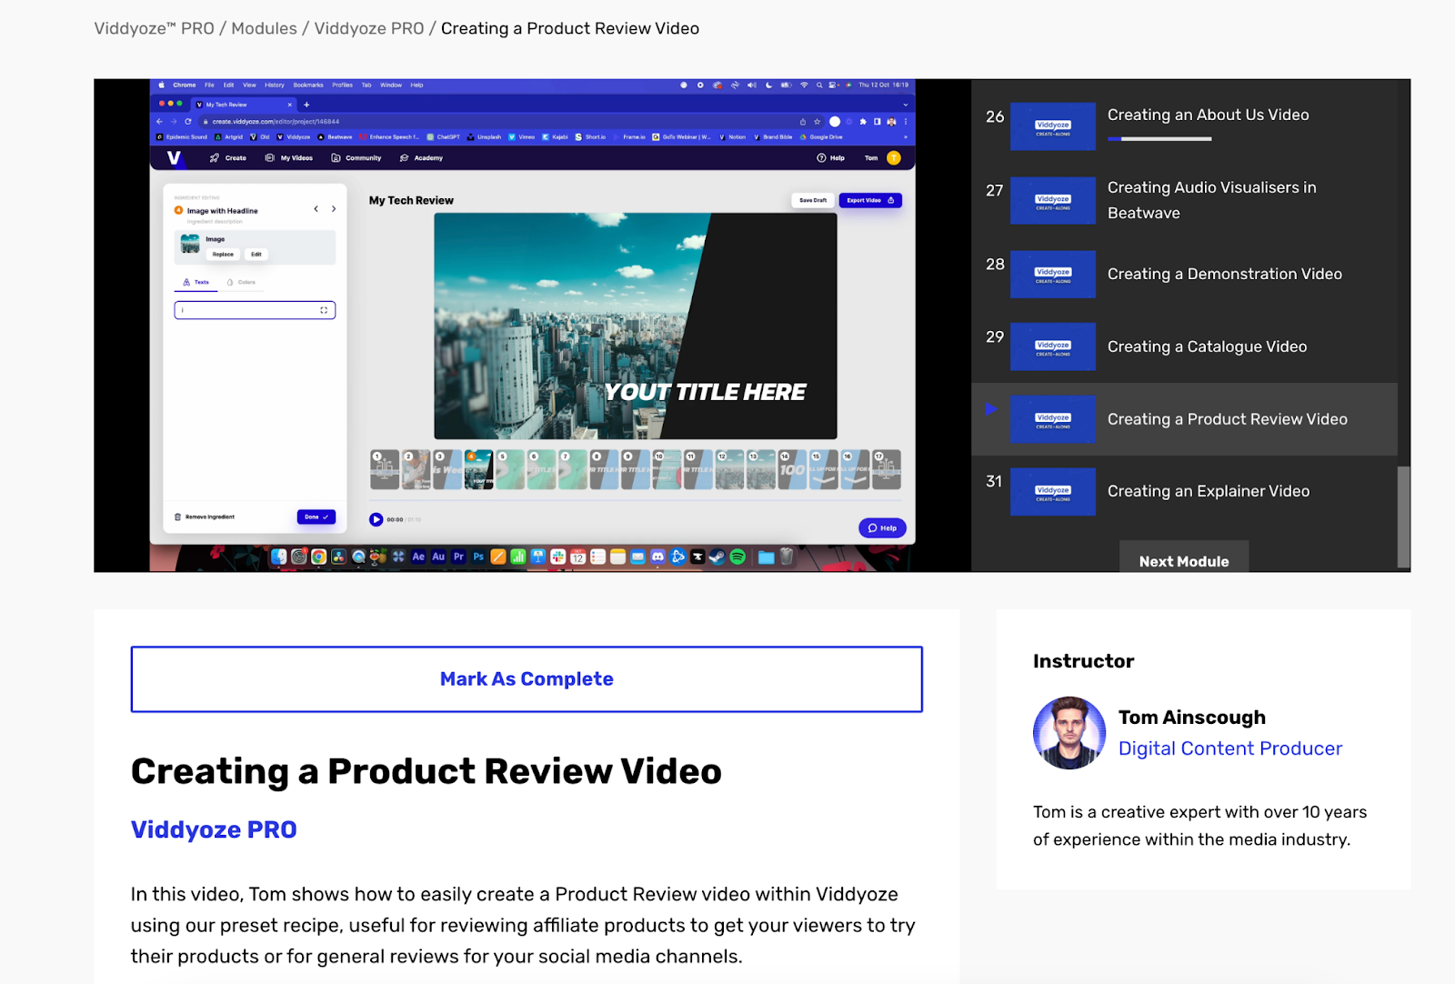Open My Videos in the Viddyoze nav
The height and width of the screenshot is (984, 1455).
pos(289,158)
